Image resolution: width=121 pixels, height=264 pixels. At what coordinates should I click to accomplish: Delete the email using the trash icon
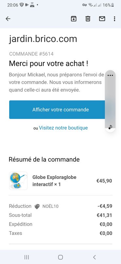88,19
